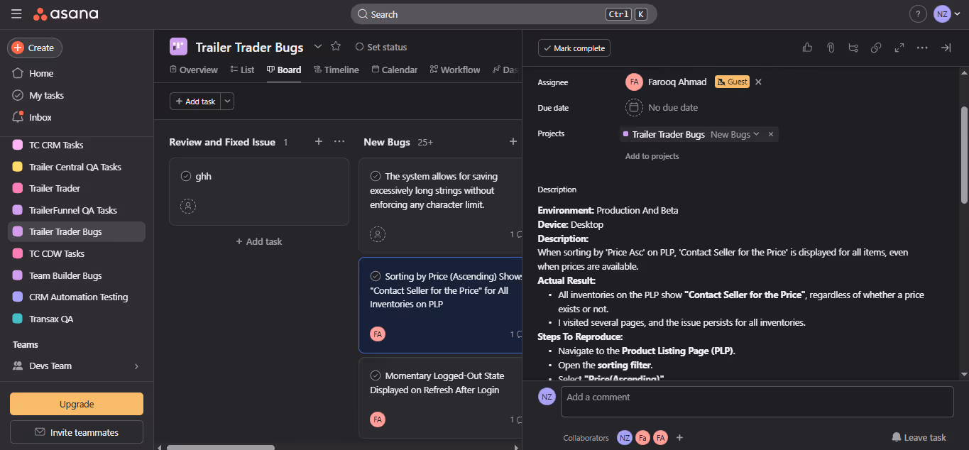Image resolution: width=969 pixels, height=450 pixels.
Task: Click the project icon next to title
Action: pyautogui.click(x=178, y=47)
